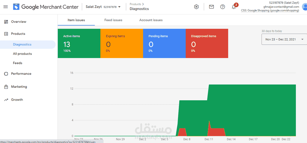
Task: Click the Growth trend arrow icon
Action: pos(6,100)
